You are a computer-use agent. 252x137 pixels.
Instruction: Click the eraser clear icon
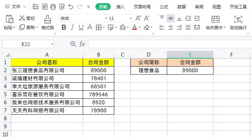coord(147,27)
